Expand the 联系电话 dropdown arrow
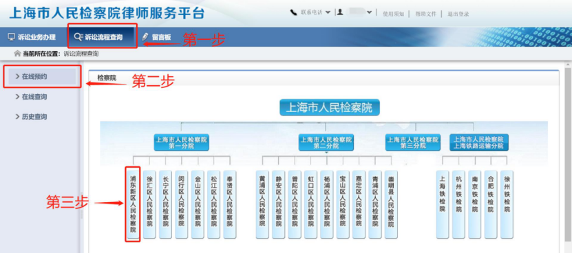This screenshot has height=253, width=572. (328, 13)
